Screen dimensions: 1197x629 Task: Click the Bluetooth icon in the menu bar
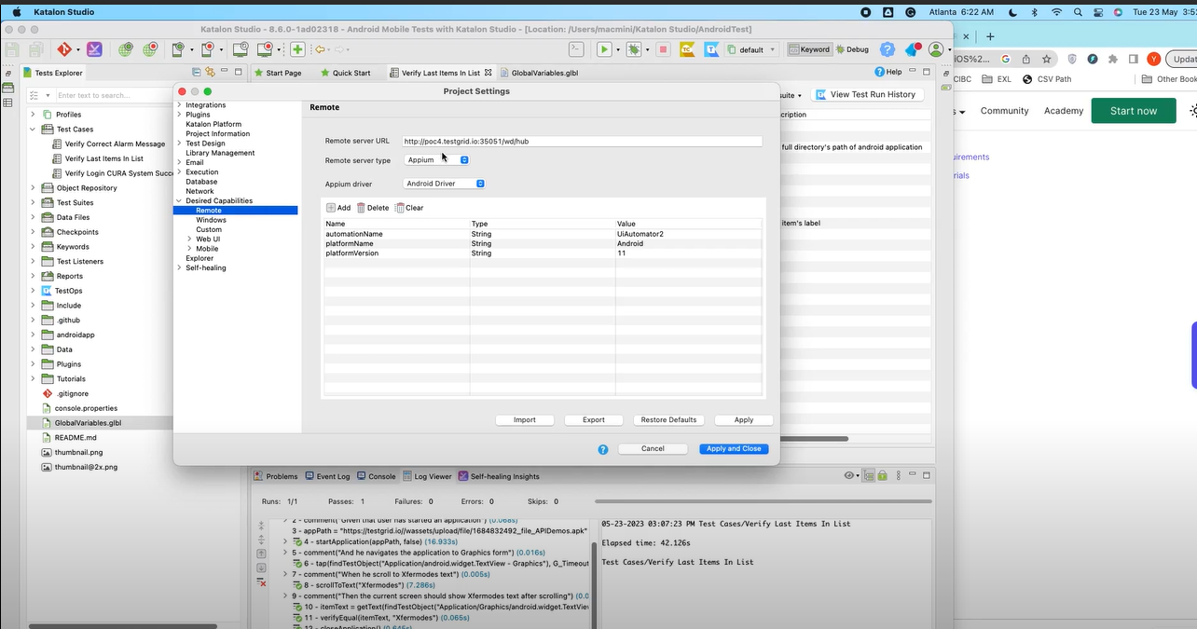[1035, 12]
